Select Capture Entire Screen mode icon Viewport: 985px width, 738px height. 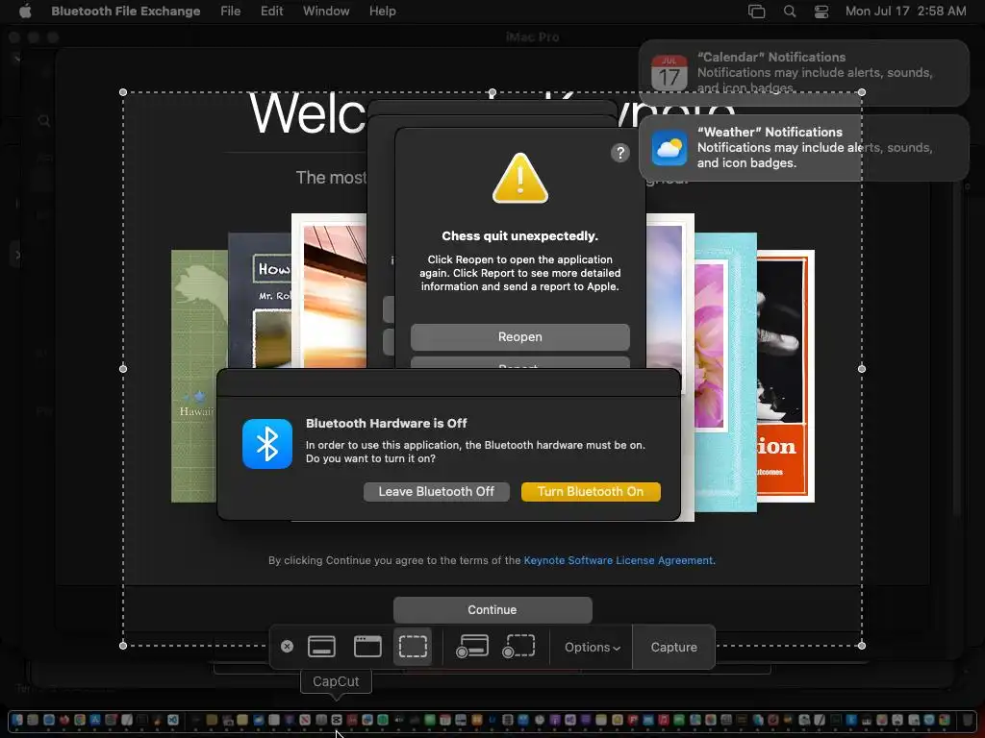[321, 647]
